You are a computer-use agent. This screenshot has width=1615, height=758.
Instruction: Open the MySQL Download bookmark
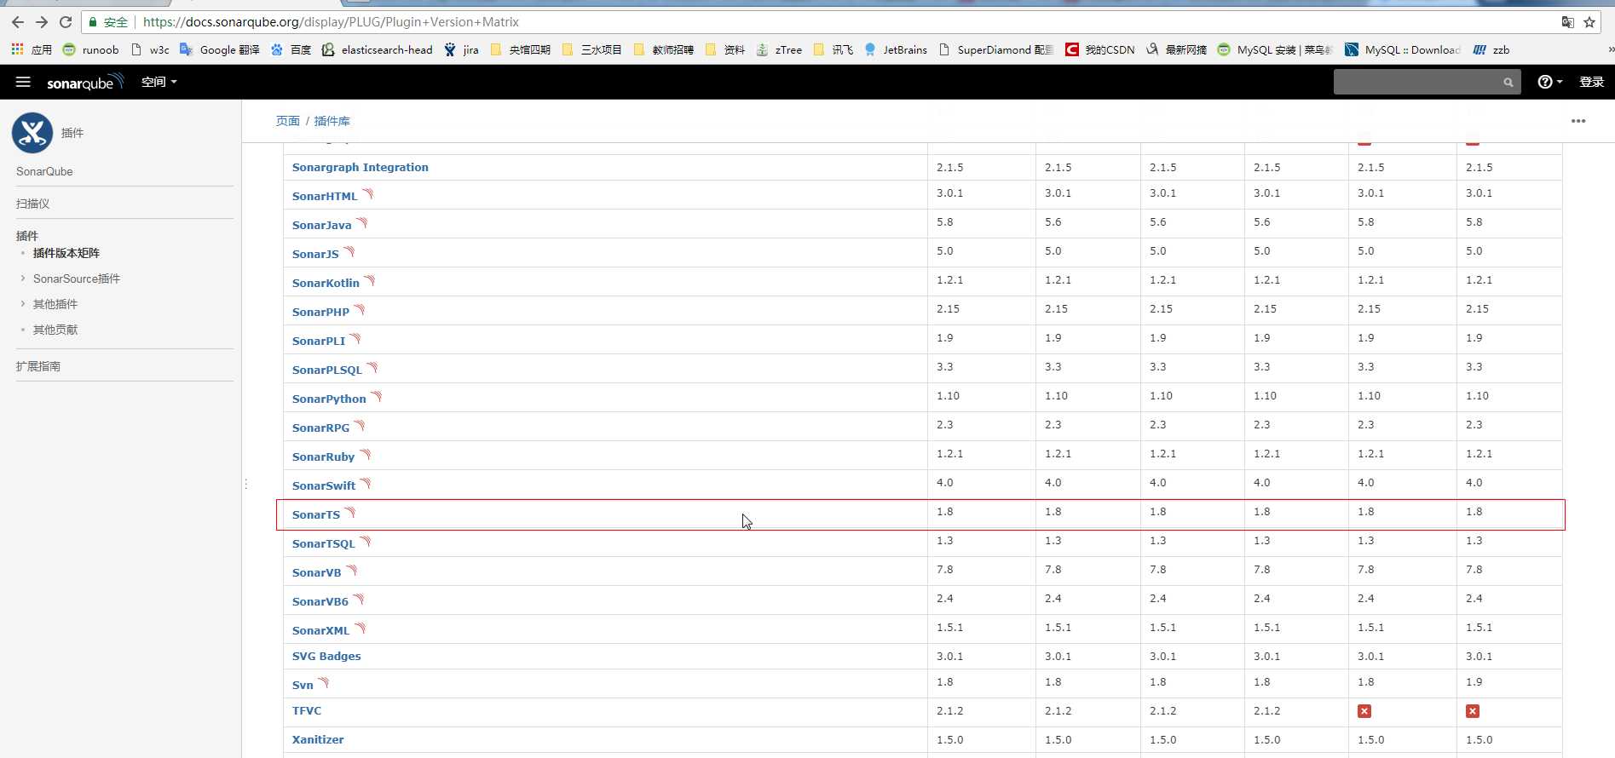coord(1402,49)
